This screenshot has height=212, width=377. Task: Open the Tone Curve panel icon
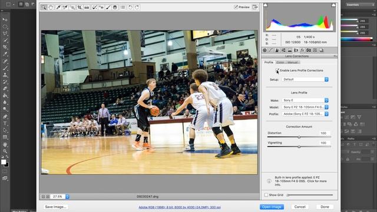[x=271, y=50]
